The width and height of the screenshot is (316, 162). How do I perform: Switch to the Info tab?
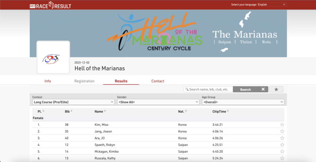[x=48, y=81]
